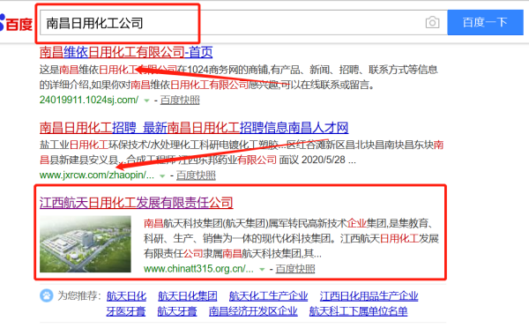
Task: Click the aerial building thumbnail image
Action: coord(86,244)
